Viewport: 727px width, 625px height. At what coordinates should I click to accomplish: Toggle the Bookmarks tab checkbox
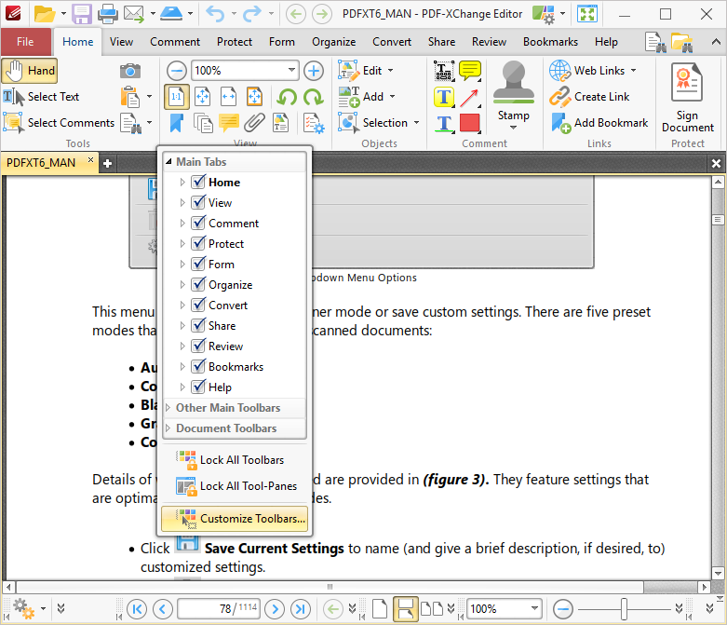[198, 367]
